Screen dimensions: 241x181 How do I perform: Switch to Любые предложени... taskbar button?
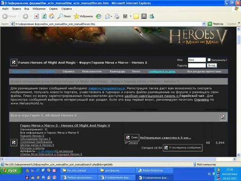click(x=79, y=178)
